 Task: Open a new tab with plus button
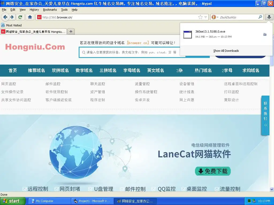71,31
